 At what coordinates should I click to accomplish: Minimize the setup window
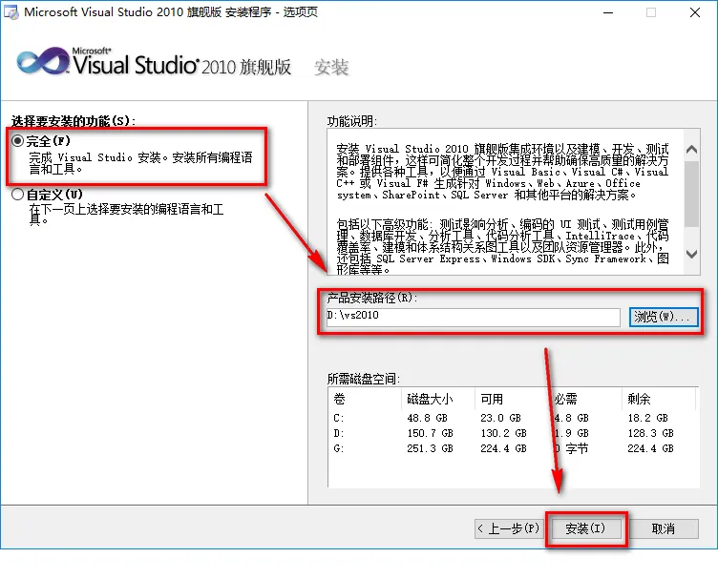(x=608, y=12)
